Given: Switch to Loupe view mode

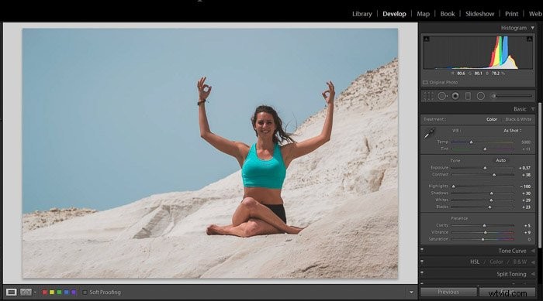Looking at the screenshot, I should 11,292.
